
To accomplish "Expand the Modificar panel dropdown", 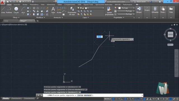I will point(41,17).
